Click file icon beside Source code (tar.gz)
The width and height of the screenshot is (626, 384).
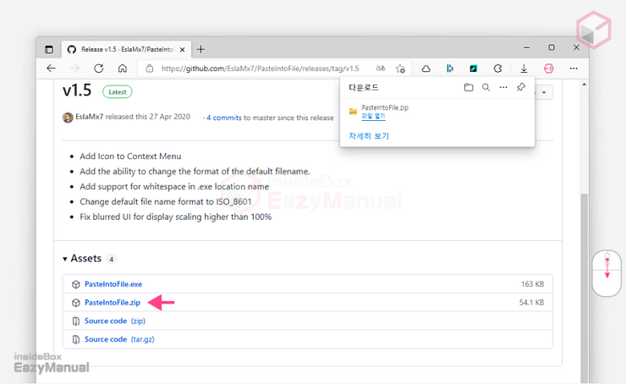coord(76,339)
